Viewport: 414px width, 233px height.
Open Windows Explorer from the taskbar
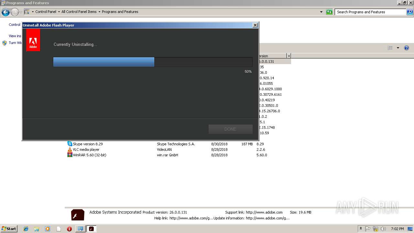(x=37, y=229)
